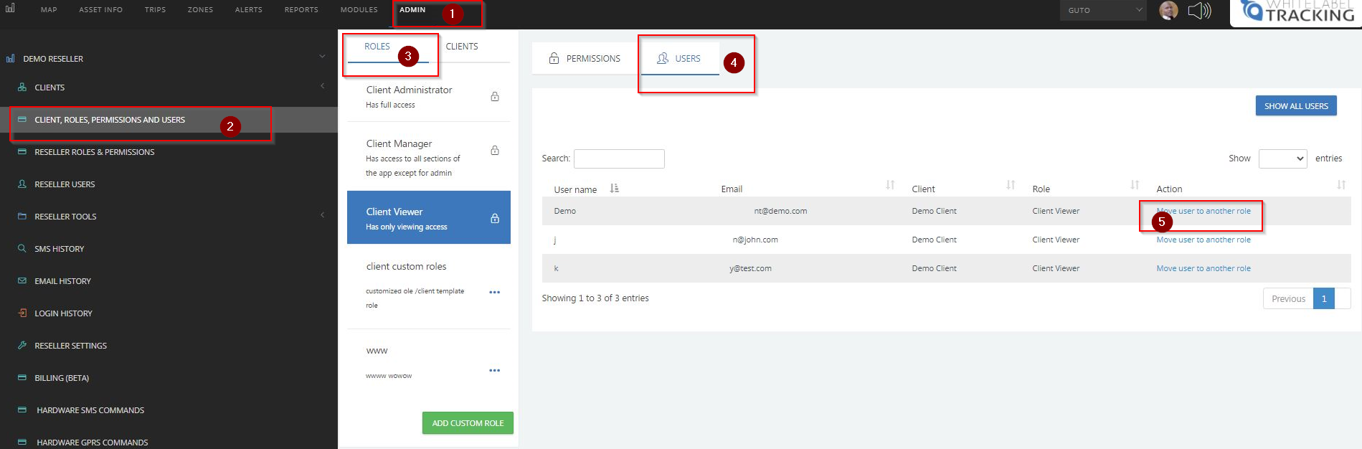Click the Reseller Users person icon

point(22,184)
